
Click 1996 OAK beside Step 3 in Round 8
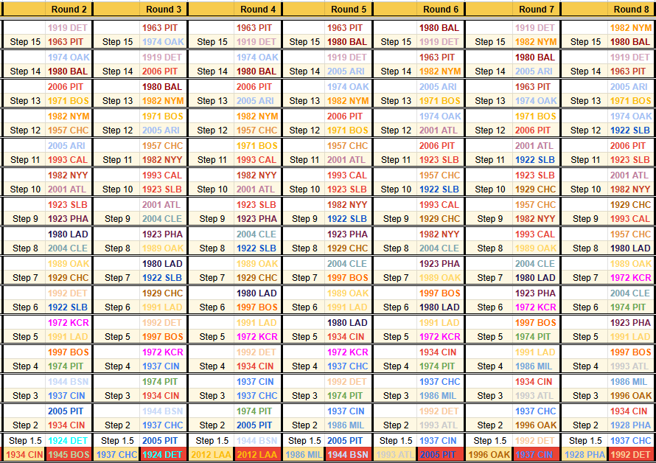point(630,396)
